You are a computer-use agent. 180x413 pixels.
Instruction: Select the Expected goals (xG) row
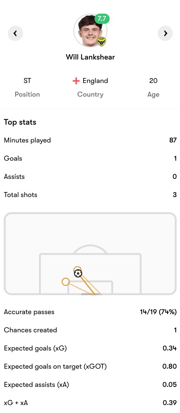click(90, 348)
